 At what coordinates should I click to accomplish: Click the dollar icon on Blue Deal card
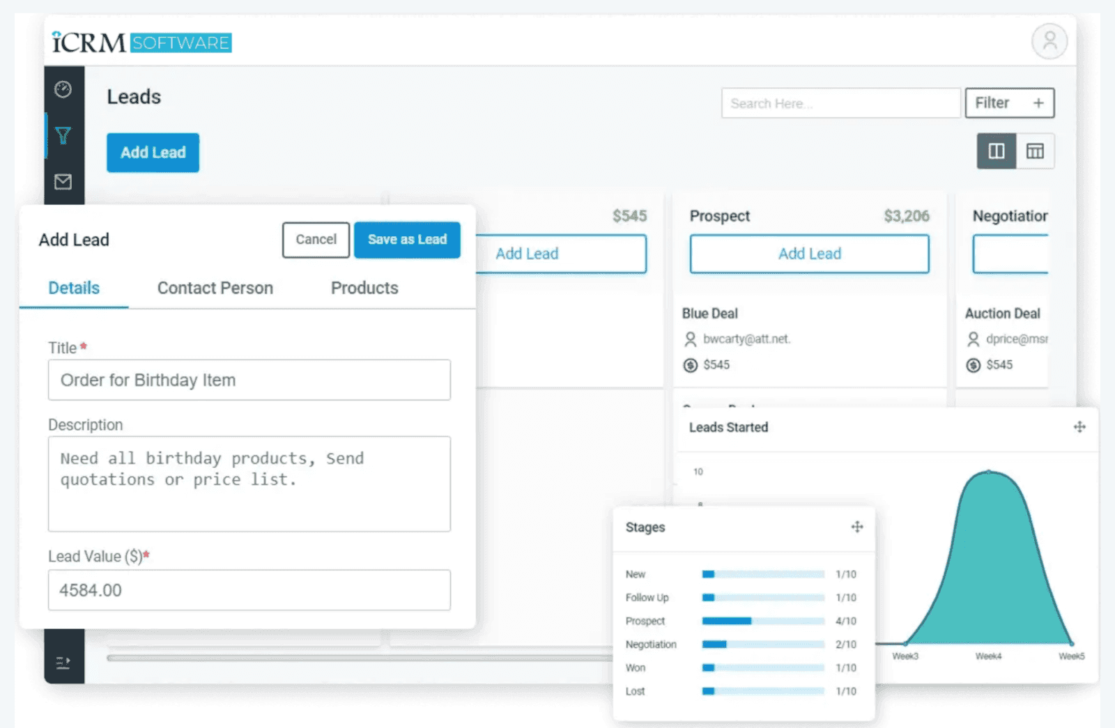pyautogui.click(x=692, y=364)
